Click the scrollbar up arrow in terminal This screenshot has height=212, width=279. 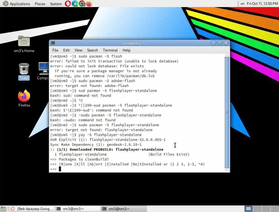tap(227, 55)
